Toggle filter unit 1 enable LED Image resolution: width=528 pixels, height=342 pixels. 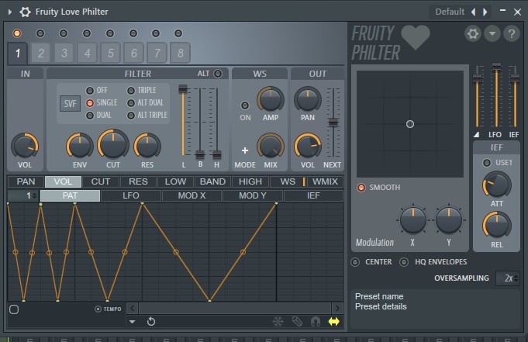(17, 33)
